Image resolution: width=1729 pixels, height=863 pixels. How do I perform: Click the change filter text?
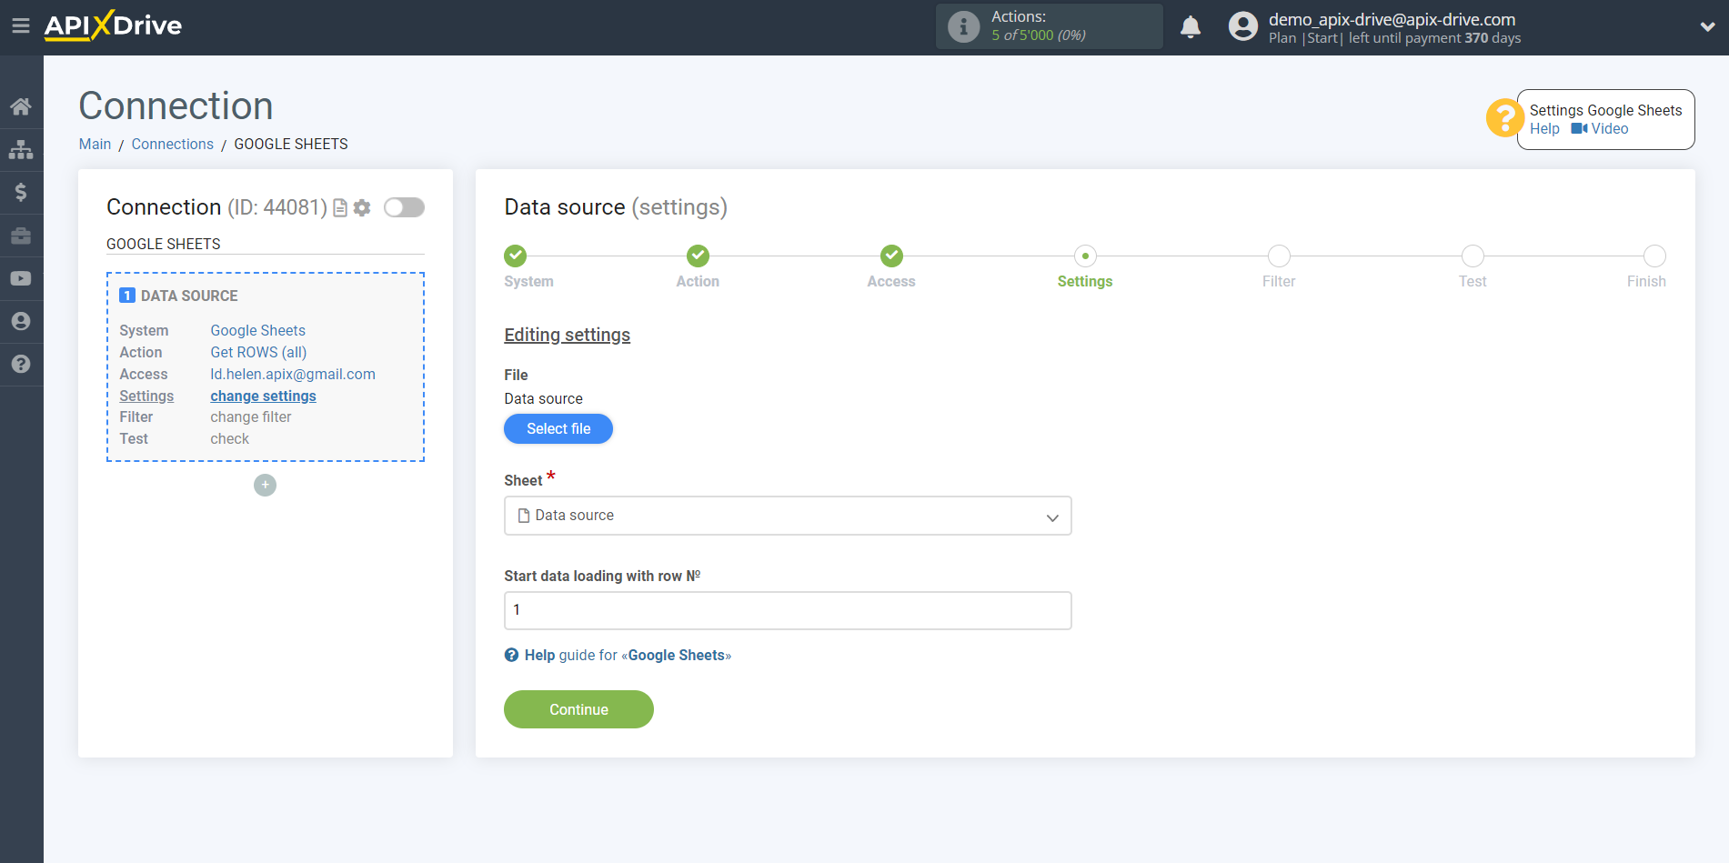(251, 416)
